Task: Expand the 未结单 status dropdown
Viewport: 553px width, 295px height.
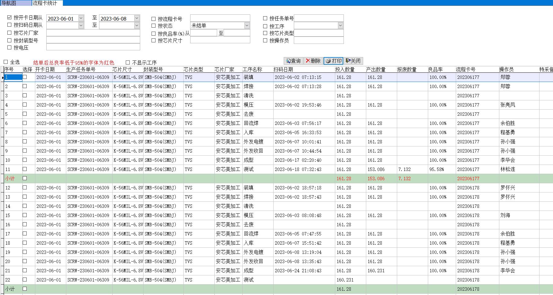Action: [x=247, y=26]
